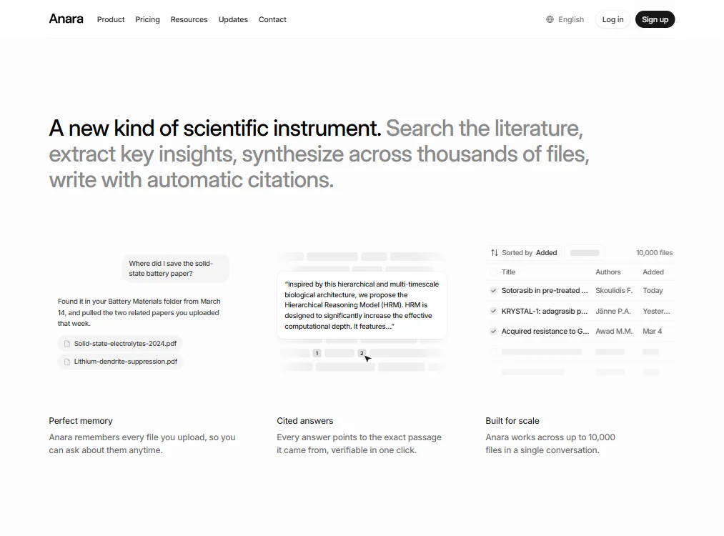Click the Found it in Battery Materials reply
724x536 pixels.
pyautogui.click(x=139, y=312)
